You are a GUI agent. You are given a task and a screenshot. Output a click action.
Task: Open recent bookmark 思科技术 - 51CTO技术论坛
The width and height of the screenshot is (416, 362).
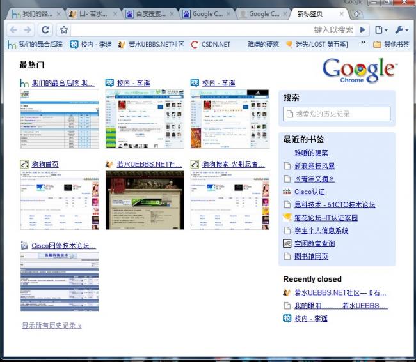(x=335, y=204)
